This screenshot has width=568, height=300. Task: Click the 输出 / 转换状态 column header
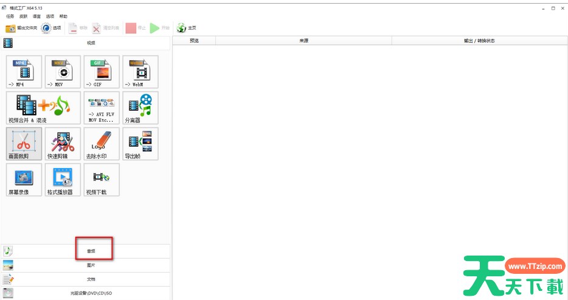[479, 41]
